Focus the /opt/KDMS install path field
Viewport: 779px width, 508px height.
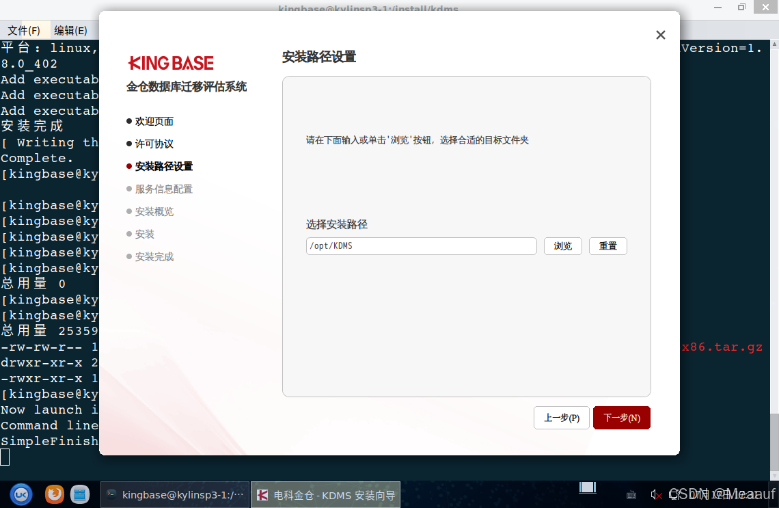point(422,246)
